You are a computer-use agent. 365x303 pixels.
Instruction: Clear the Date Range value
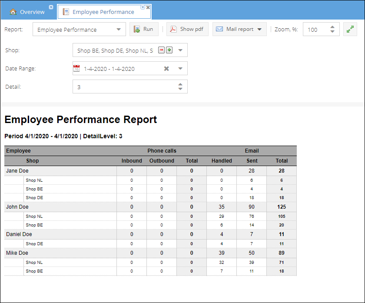(166, 69)
